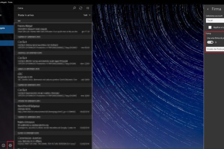Click the search magnifier icon
This screenshot has height=149, width=224.
click(74, 8)
